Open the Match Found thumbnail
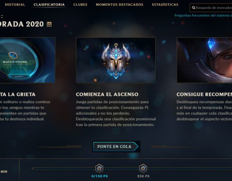 pos(27,60)
